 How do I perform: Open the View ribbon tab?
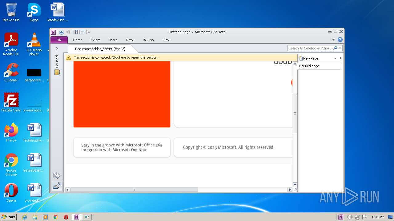(x=166, y=40)
